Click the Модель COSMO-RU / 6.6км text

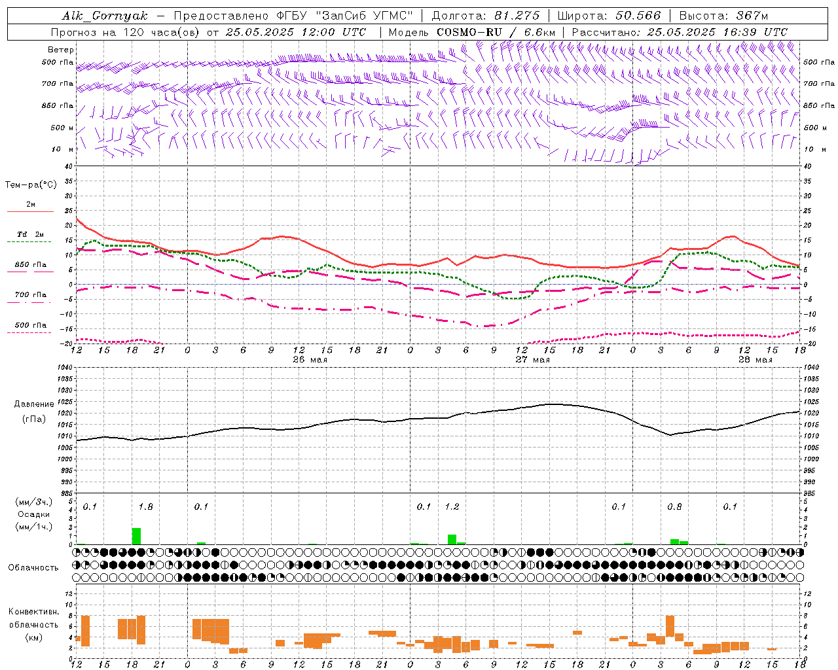click(472, 32)
